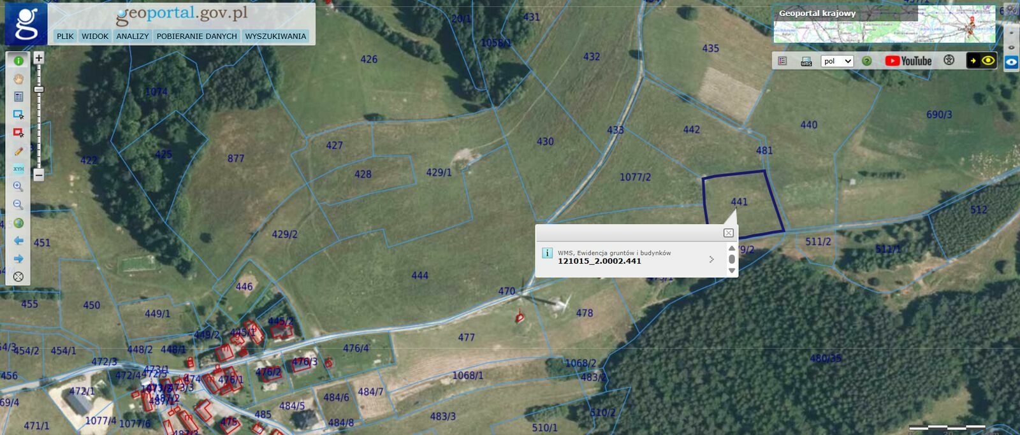The width and height of the screenshot is (1020, 435).
Task: Select the pencil drawing tool
Action: point(18,151)
